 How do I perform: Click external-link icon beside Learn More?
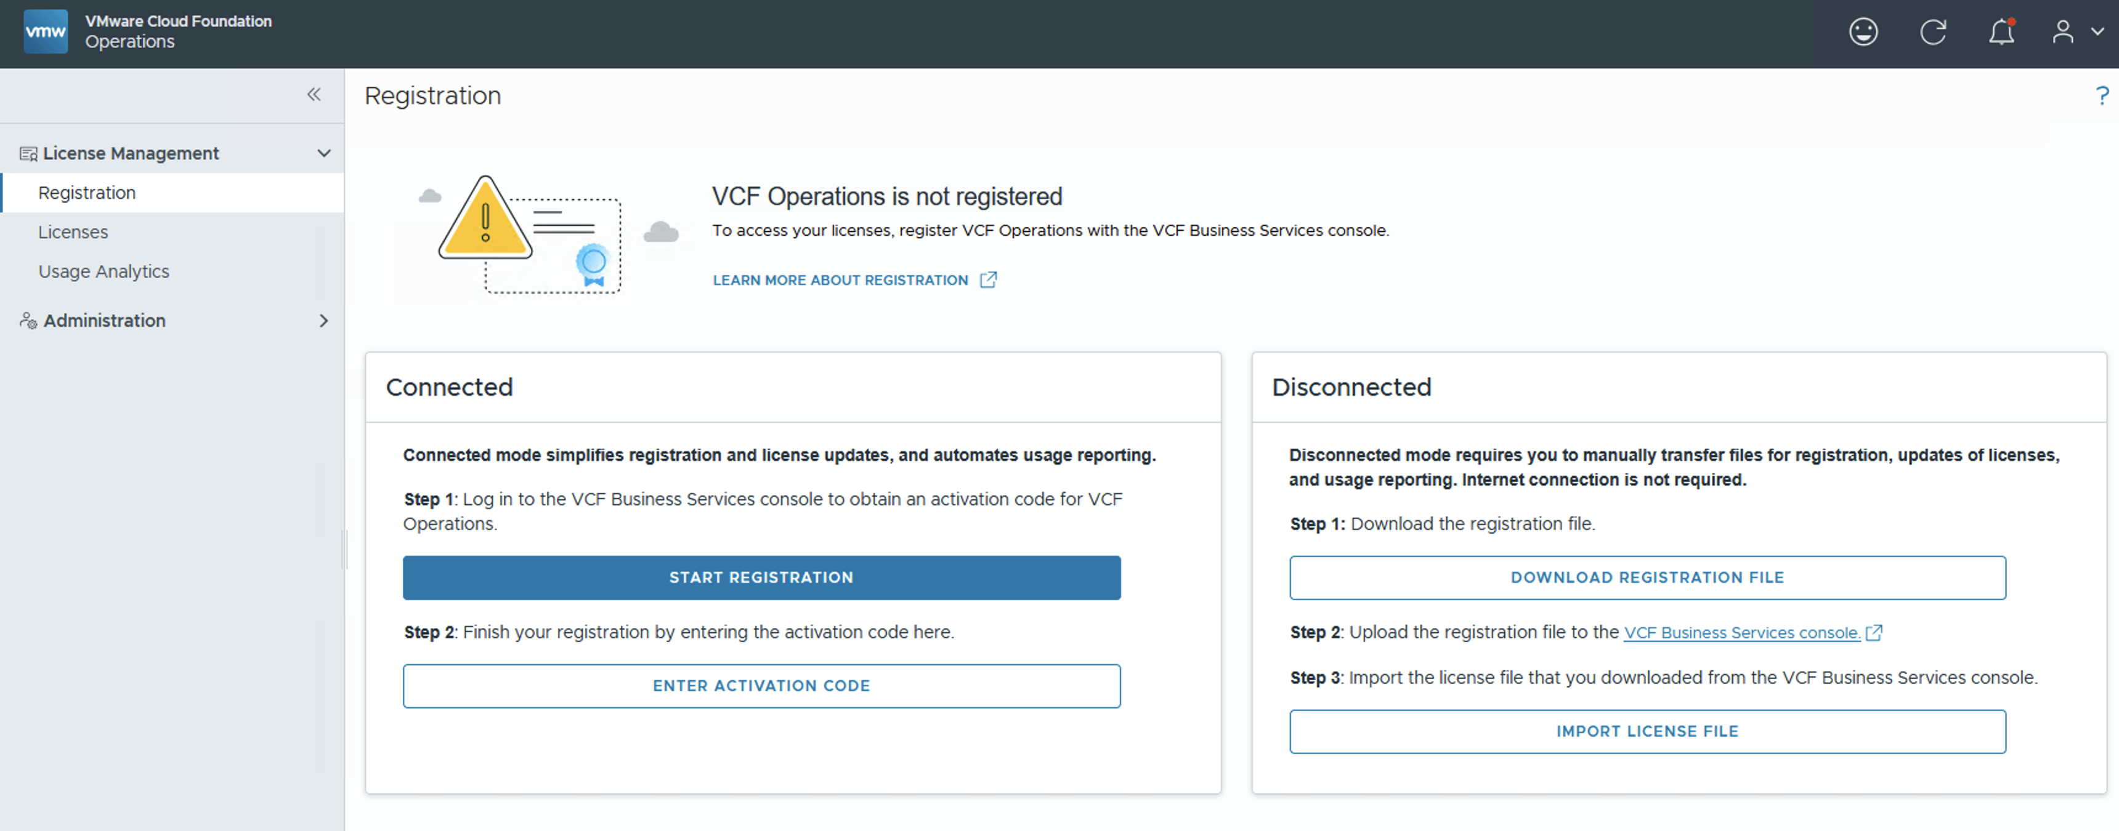click(988, 280)
